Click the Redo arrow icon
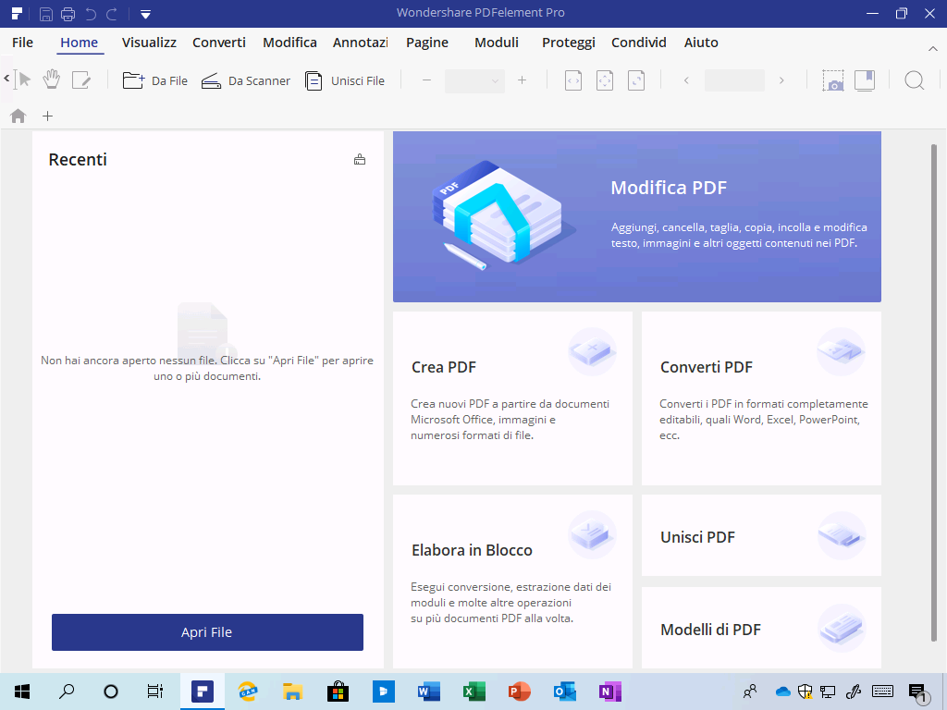 click(112, 14)
